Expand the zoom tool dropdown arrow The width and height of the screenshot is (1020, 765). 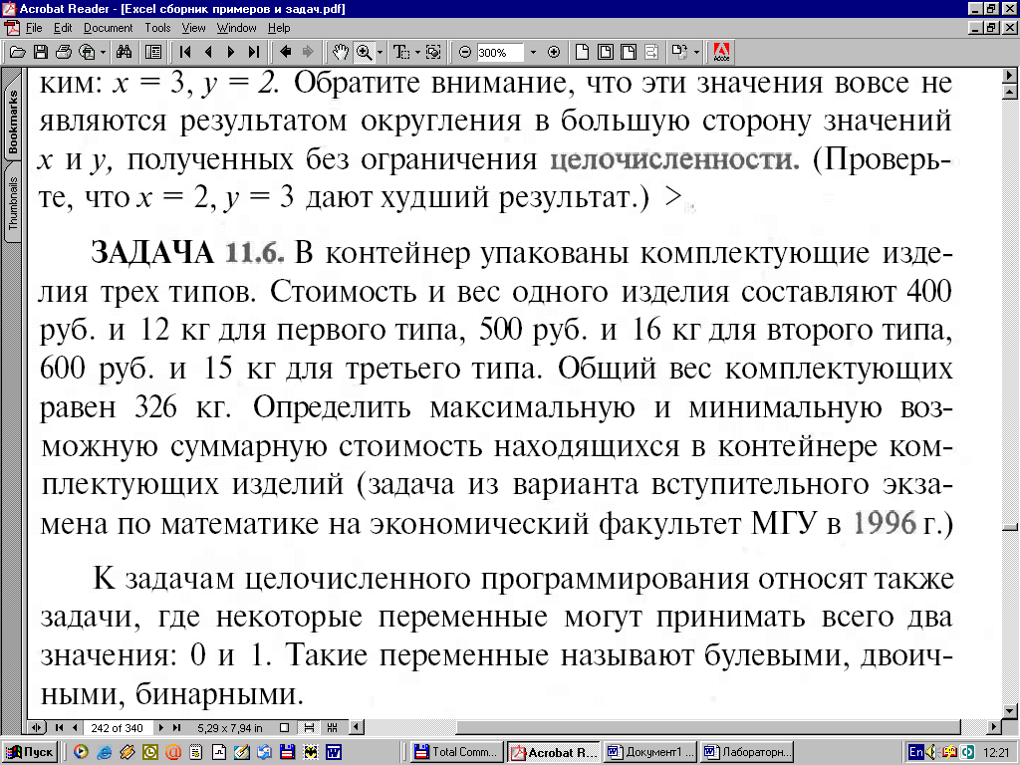coord(380,52)
